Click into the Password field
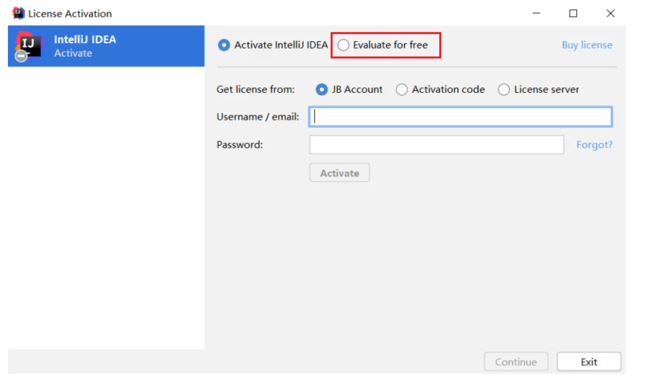Image resolution: width=645 pixels, height=375 pixels. click(x=436, y=145)
